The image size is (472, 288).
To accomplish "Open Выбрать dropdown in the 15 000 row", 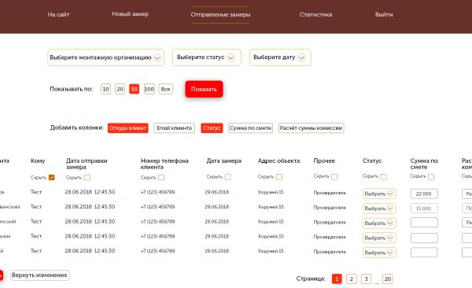I will (x=379, y=209).
